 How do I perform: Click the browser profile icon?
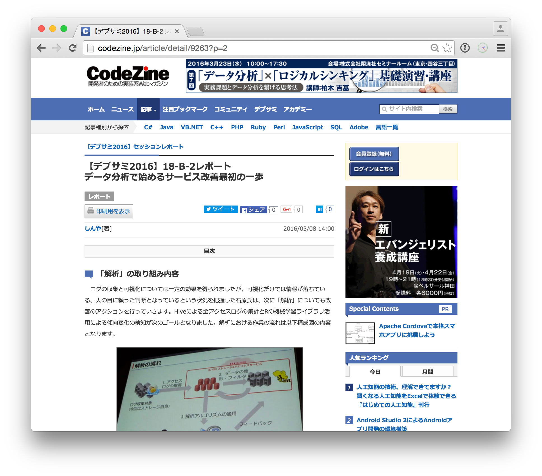coord(501,28)
